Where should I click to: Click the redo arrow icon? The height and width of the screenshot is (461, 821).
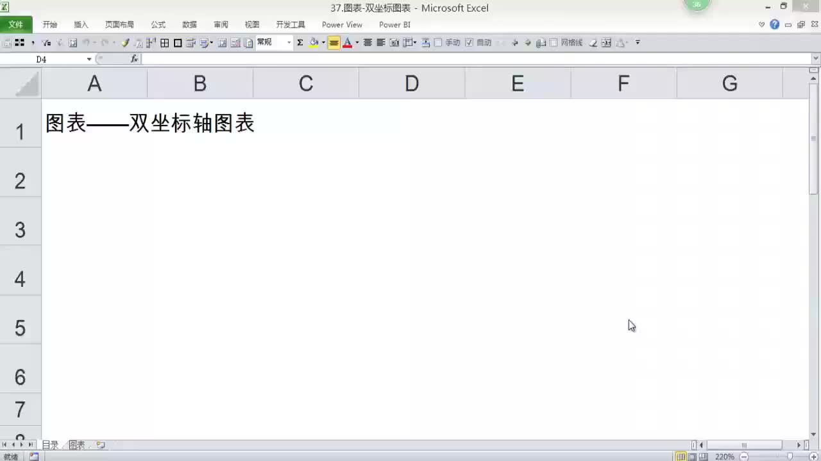[x=105, y=42]
